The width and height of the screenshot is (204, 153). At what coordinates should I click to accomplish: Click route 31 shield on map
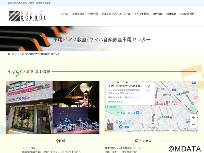point(163,89)
